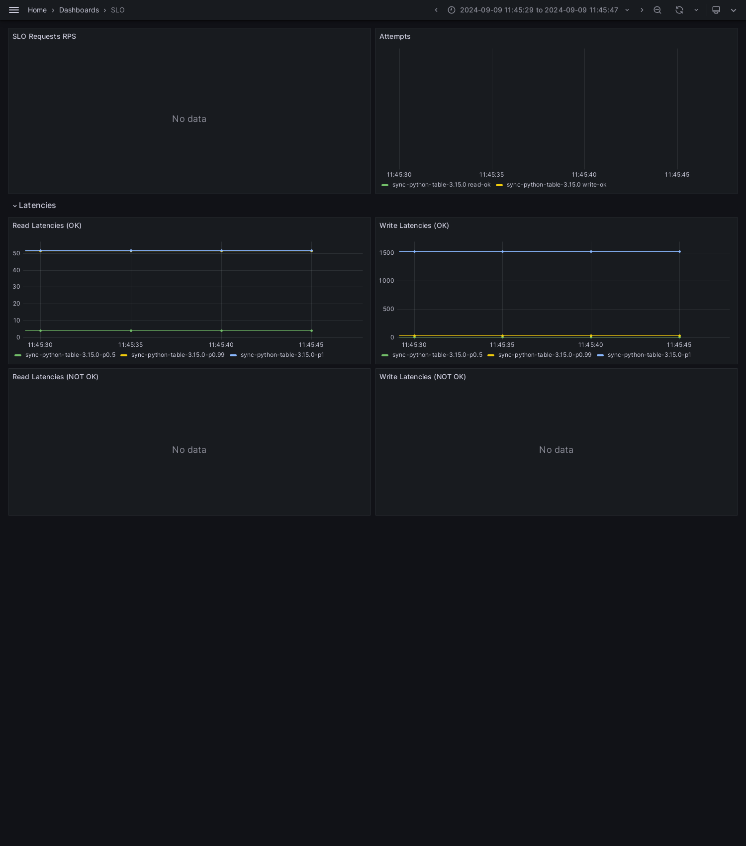The height and width of the screenshot is (846, 746).
Task: Collapse the Latencies row
Action: click(34, 206)
